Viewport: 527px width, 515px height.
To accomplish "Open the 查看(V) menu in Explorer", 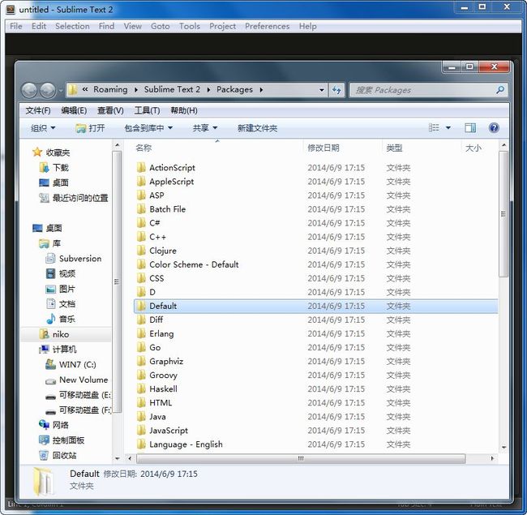I will tap(110, 110).
